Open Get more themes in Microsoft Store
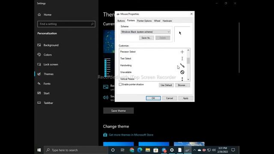The image size is (274, 154). coord(131,135)
